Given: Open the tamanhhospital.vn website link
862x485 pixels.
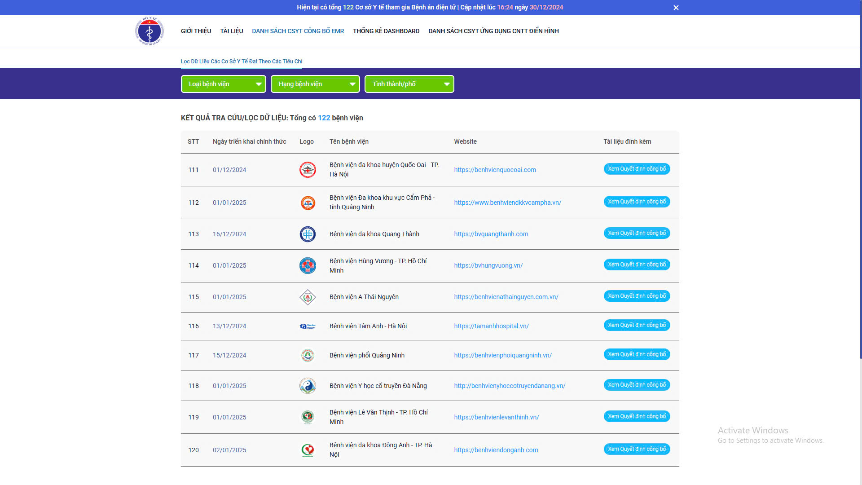Looking at the screenshot, I should 491,326.
